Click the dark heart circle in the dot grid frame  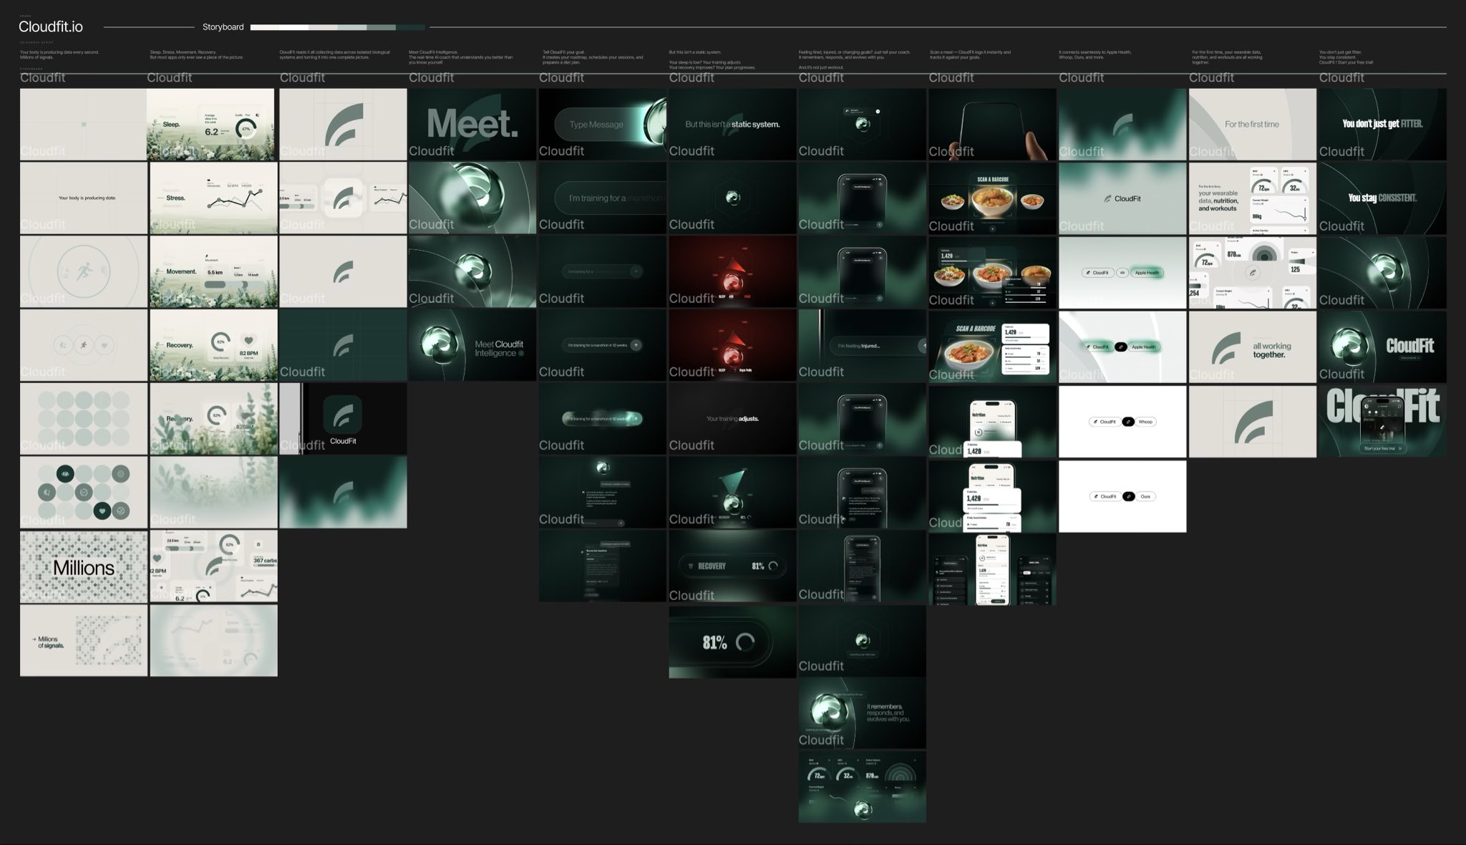tap(102, 511)
